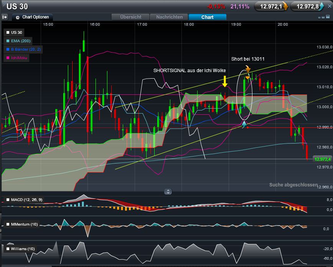Toggle the MACD (12, 26, 9) legend
This screenshot has height=267, width=333.
click(24, 199)
